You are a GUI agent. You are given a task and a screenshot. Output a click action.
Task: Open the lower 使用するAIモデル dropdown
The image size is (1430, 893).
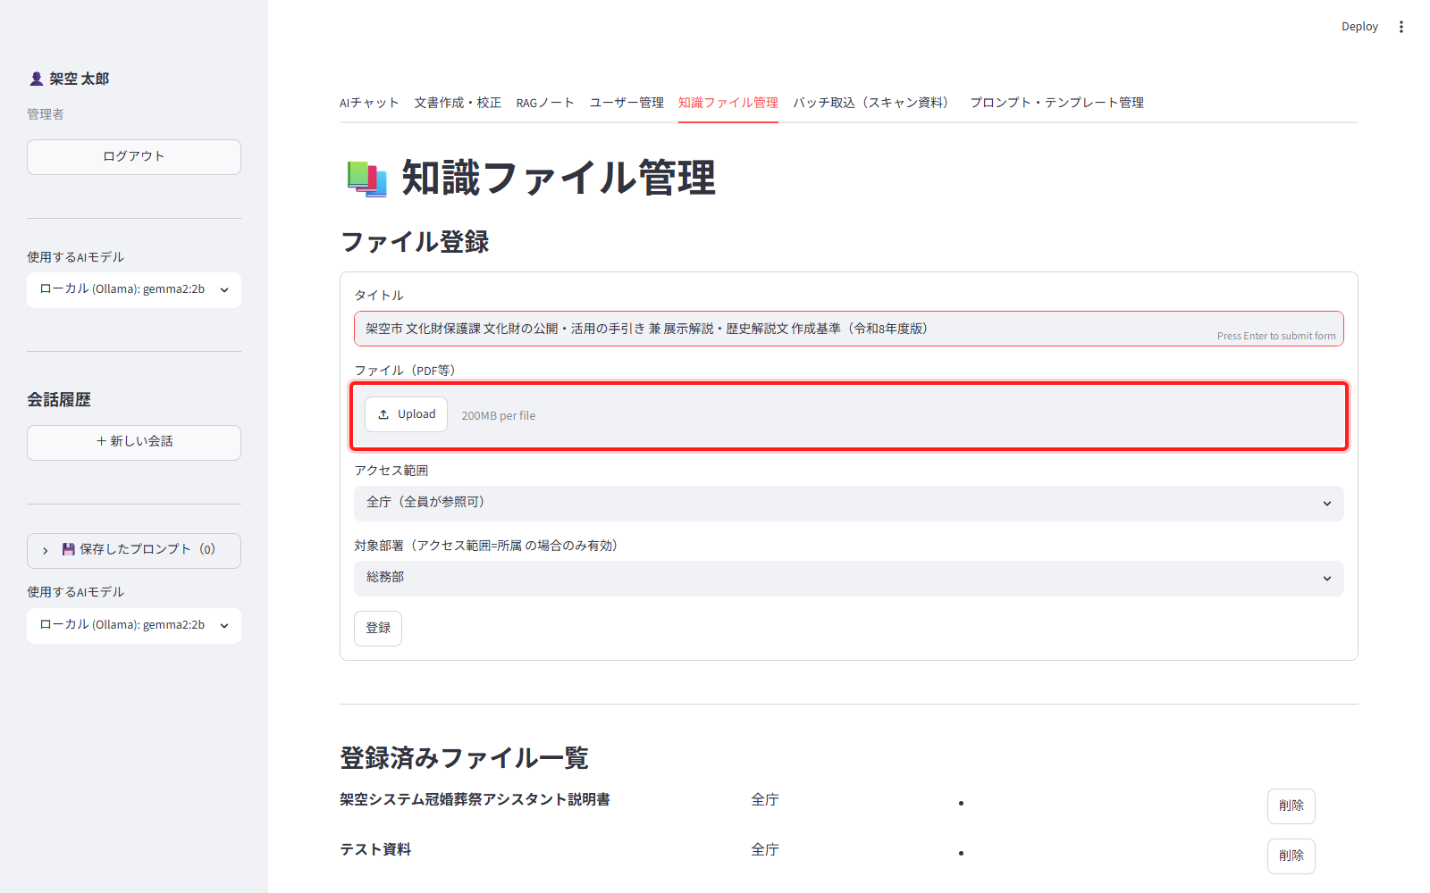pos(134,625)
